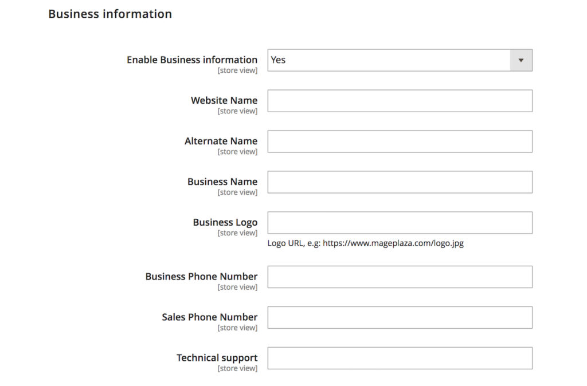Click the 'Business Name' label text
The image size is (587, 386).
tap(222, 182)
